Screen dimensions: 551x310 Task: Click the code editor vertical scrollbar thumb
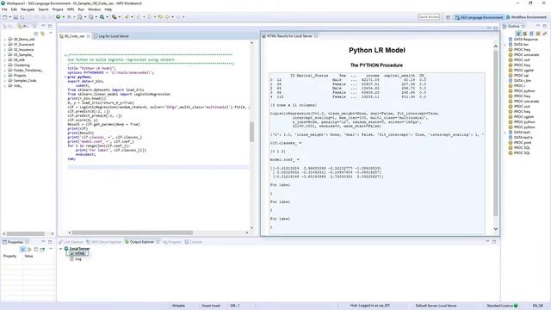[x=251, y=132]
